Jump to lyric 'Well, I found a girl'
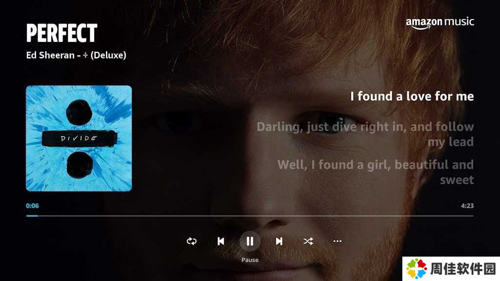Screen dimensions: 500x281 375,172
